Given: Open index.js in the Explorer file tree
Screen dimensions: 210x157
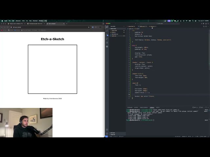Looking at the screenshot, I should 117,32.
